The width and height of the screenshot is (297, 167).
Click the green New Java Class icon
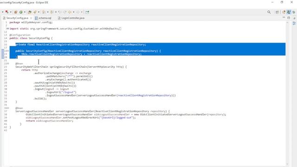21,12
